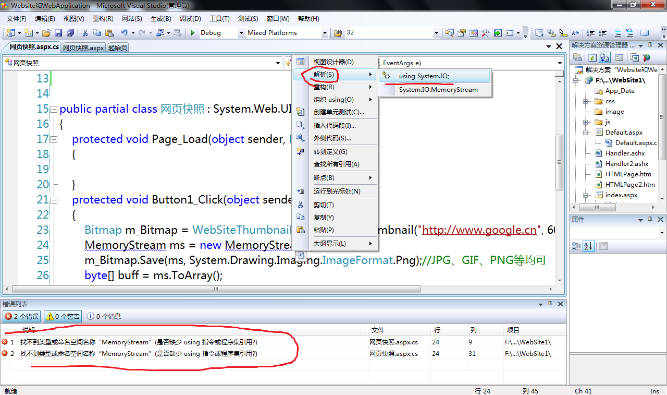Toggle the 0 个消息 messages filter

click(x=104, y=316)
